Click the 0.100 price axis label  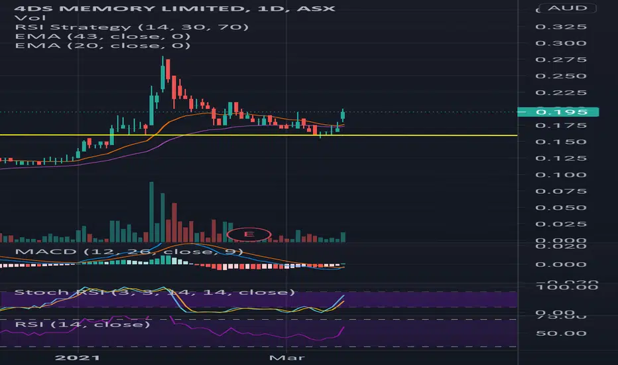point(561,175)
